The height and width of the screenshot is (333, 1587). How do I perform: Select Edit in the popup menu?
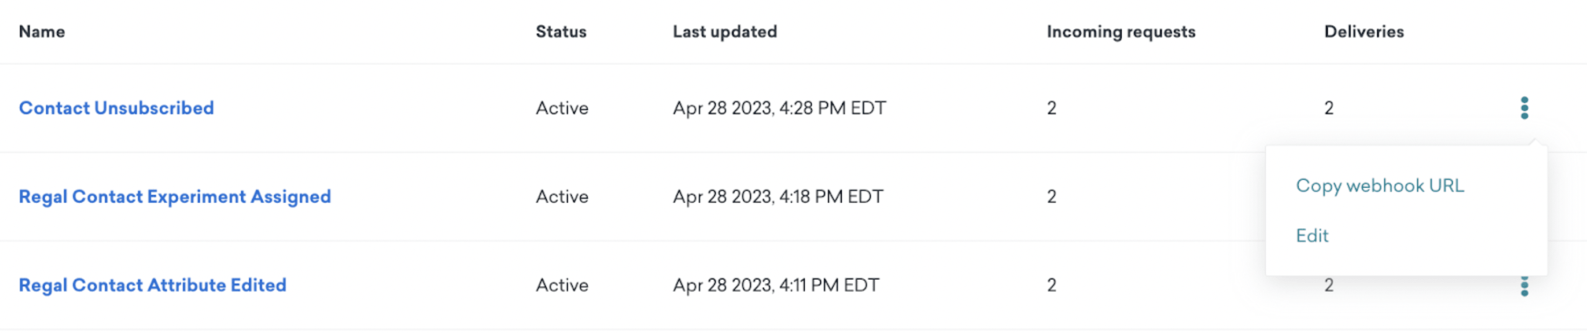(x=1312, y=236)
